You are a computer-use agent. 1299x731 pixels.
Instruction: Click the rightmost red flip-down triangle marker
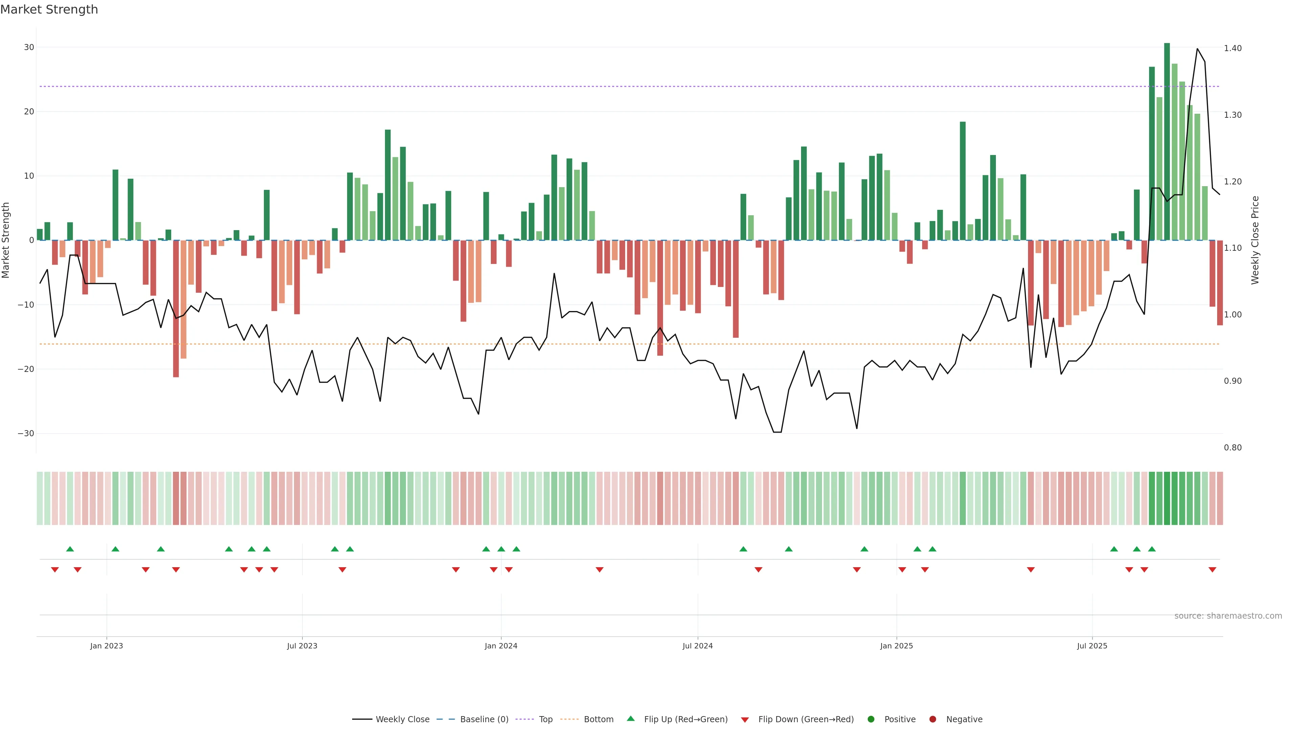tap(1212, 570)
